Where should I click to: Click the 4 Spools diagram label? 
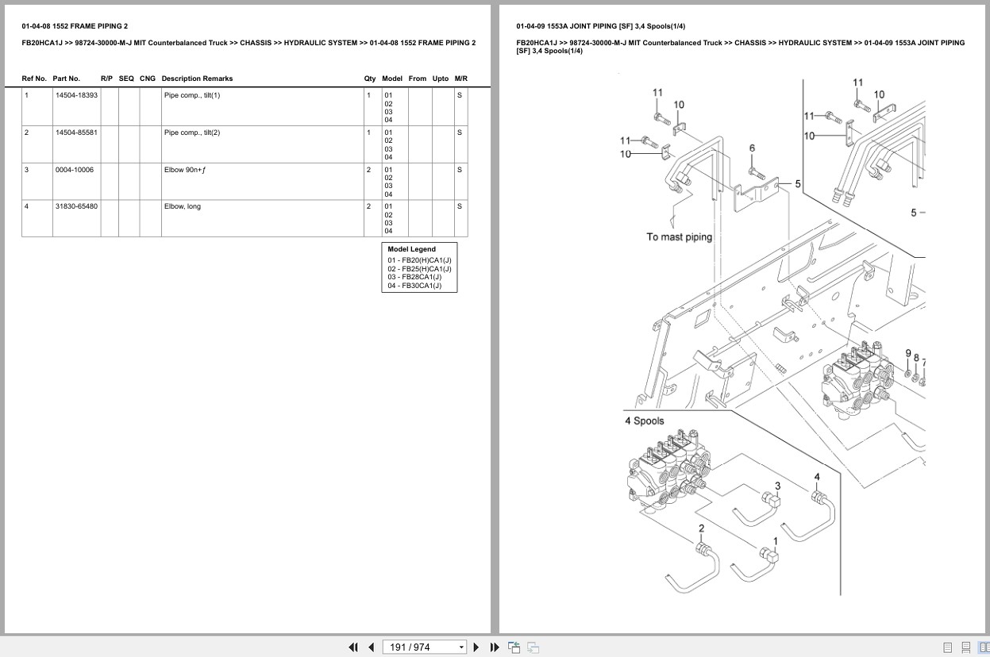point(644,421)
